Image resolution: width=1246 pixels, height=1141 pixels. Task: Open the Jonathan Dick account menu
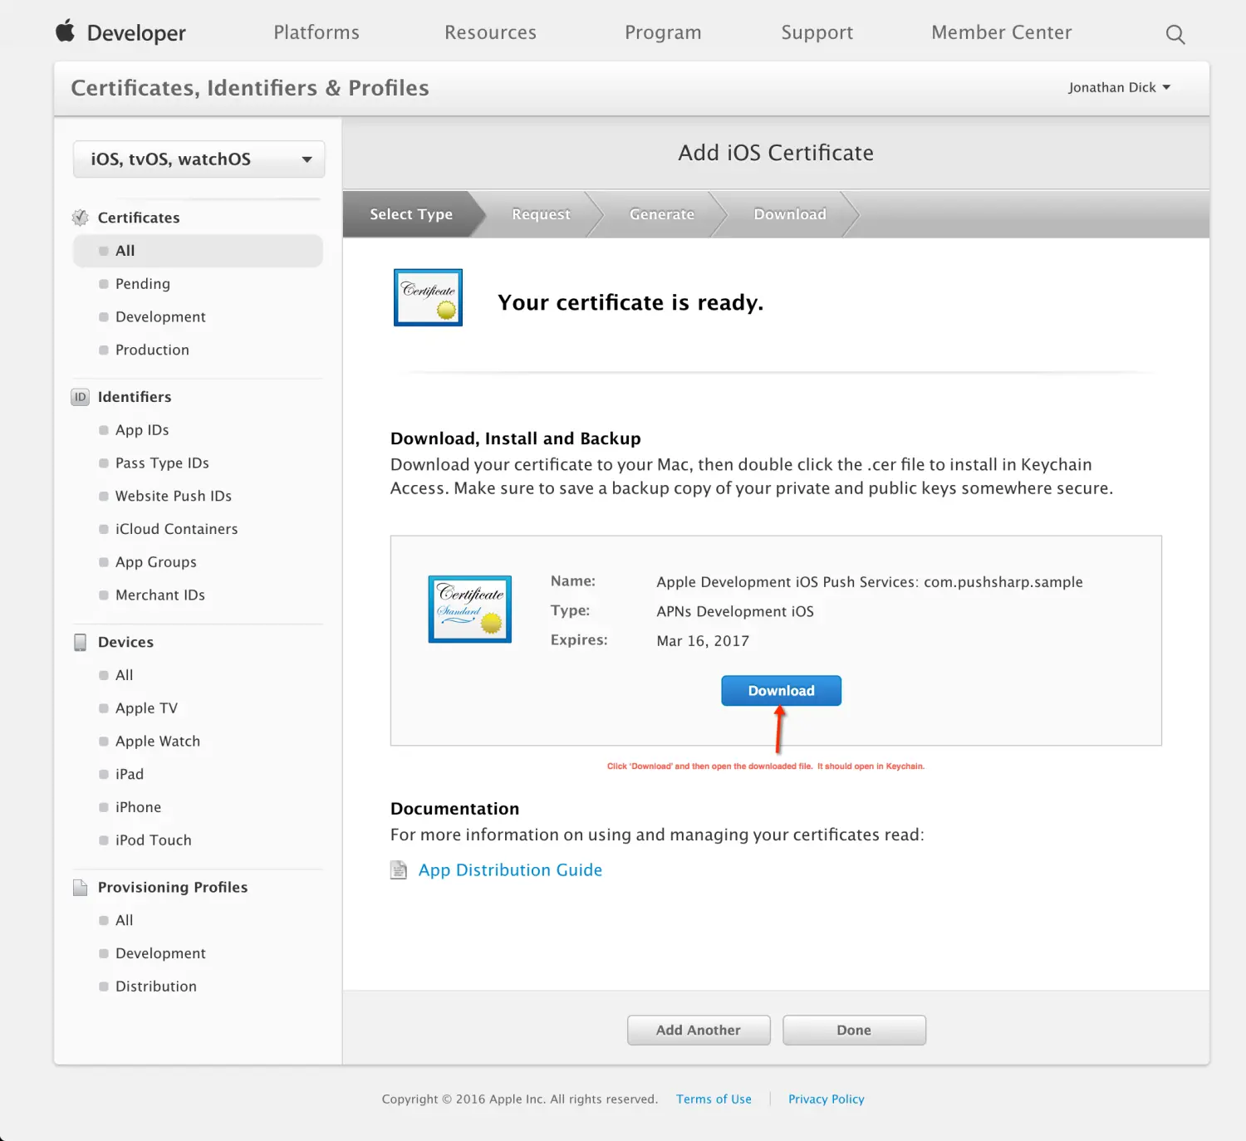pyautogui.click(x=1119, y=87)
